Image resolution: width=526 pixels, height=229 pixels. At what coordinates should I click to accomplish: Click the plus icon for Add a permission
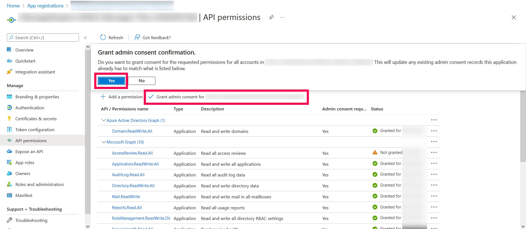pos(103,96)
